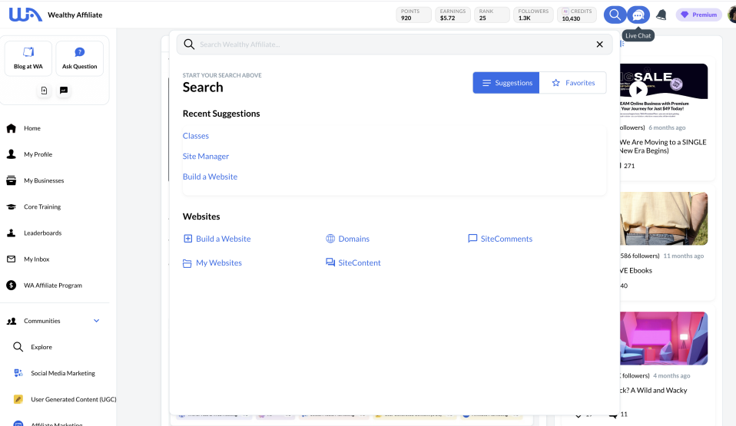The width and height of the screenshot is (736, 426).
Task: Open the Site Manager recent suggestion
Action: [206, 157]
